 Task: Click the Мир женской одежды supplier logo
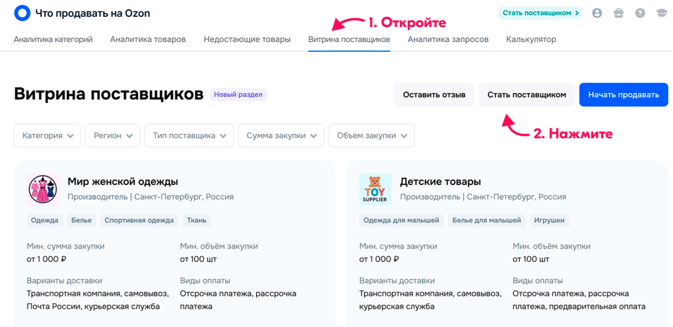[x=43, y=189]
